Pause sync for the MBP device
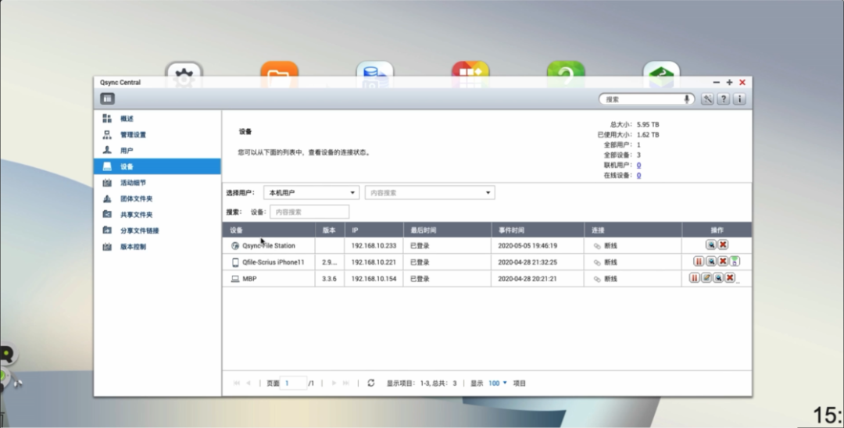 695,278
